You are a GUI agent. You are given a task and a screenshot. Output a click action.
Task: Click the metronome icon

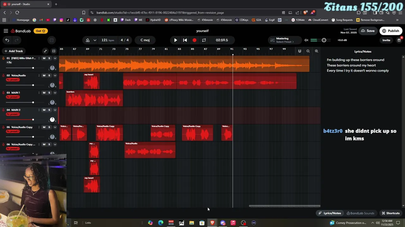pyautogui.click(x=88, y=40)
